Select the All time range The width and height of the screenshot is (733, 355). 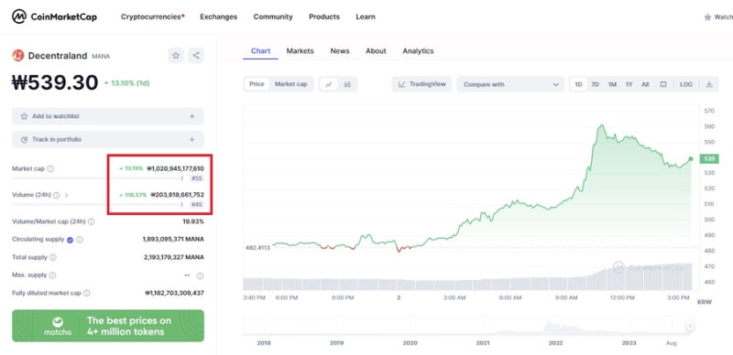point(645,84)
